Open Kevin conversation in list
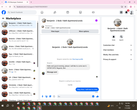 pos(18,71)
